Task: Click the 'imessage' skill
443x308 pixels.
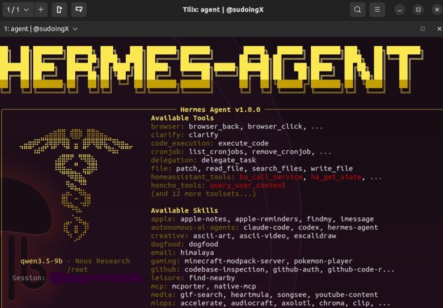Action: pyautogui.click(x=357, y=219)
